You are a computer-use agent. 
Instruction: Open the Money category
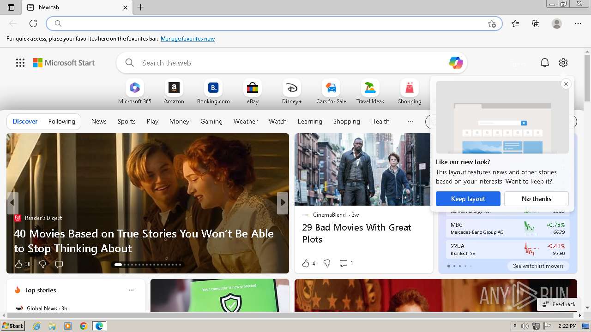179,121
